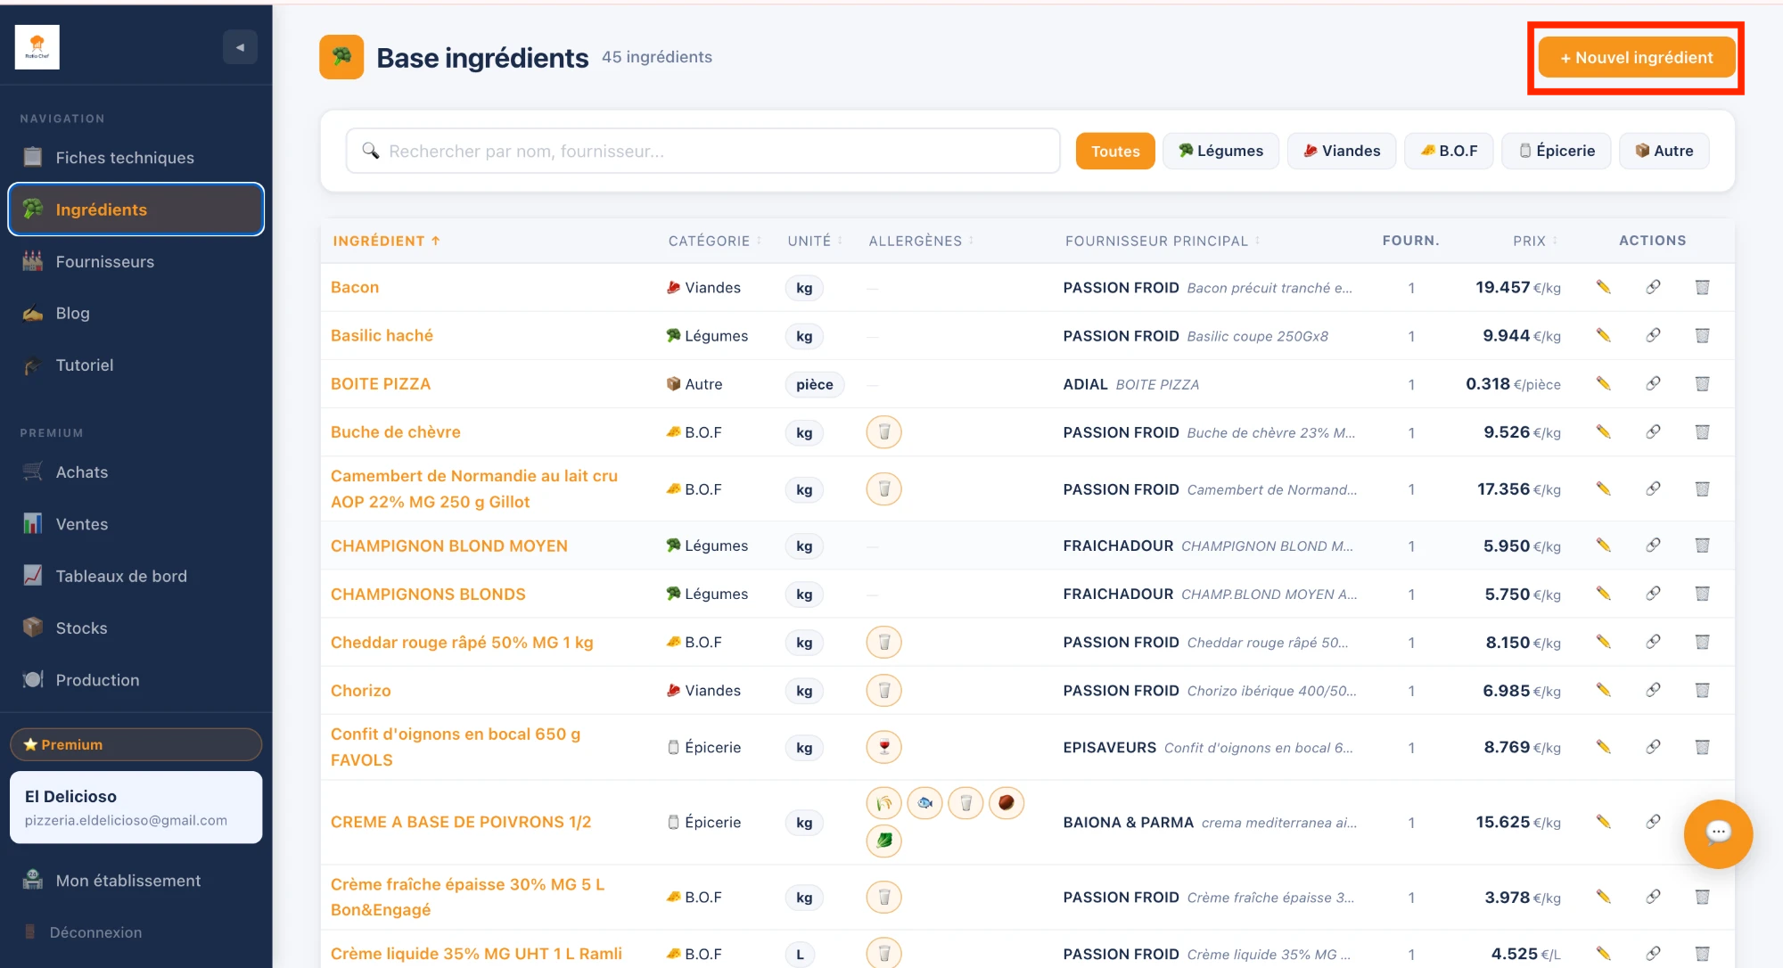Viewport: 1783px width, 968px height.
Task: Delete the Crème fraîche épaisse ingredient
Action: tap(1702, 897)
